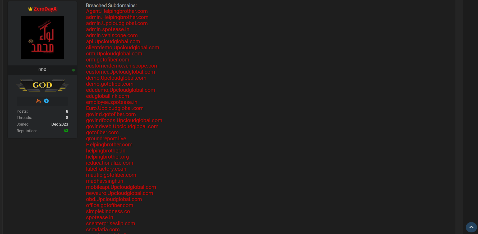This screenshot has width=478, height=234.
Task: Open the crm.gotofiber.com link
Action: tap(108, 60)
